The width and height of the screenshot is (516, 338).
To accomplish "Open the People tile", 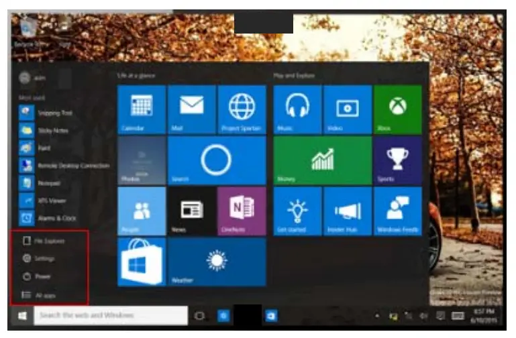I will point(142,211).
